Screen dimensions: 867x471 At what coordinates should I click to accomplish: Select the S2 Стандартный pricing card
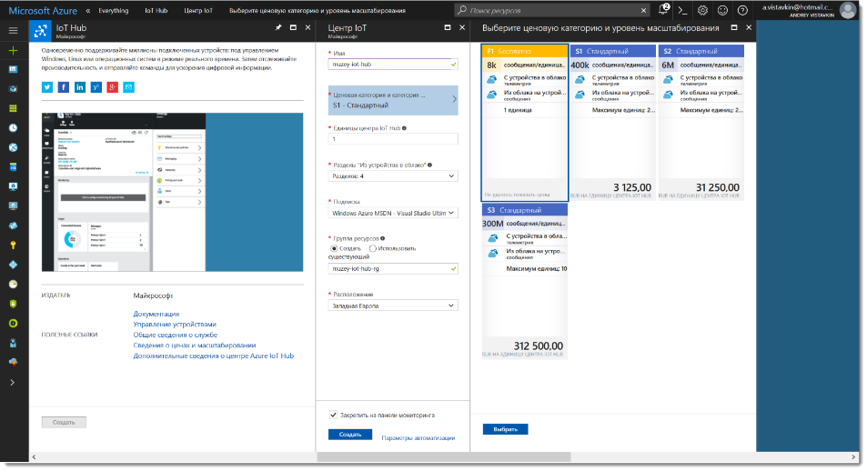701,123
